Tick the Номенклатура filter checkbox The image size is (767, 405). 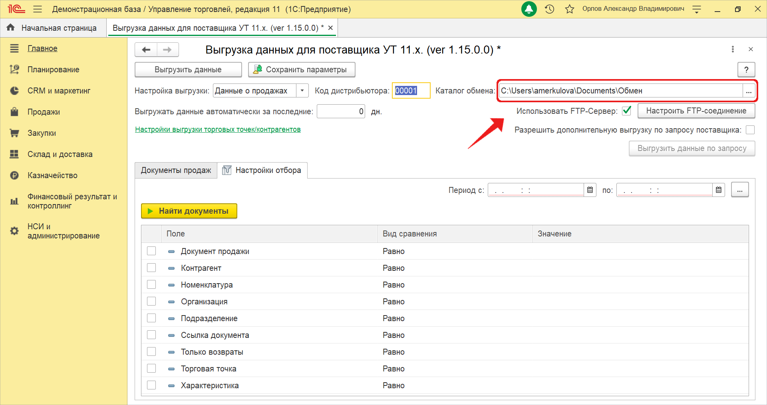[151, 284]
